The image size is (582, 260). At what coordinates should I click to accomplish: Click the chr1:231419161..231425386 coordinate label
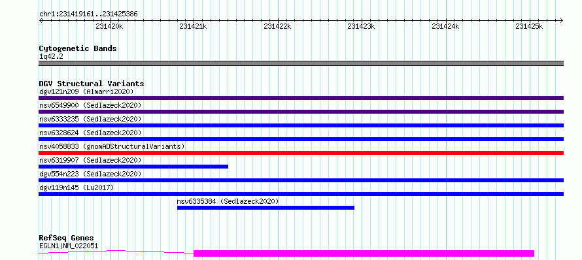[x=88, y=14]
